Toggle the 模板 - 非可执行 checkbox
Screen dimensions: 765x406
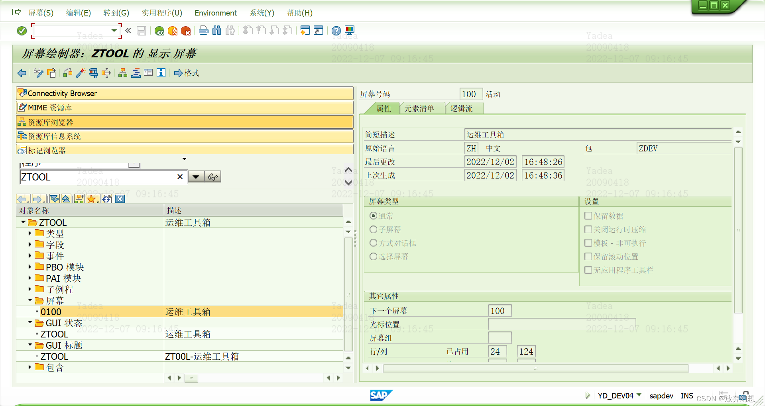pos(588,243)
